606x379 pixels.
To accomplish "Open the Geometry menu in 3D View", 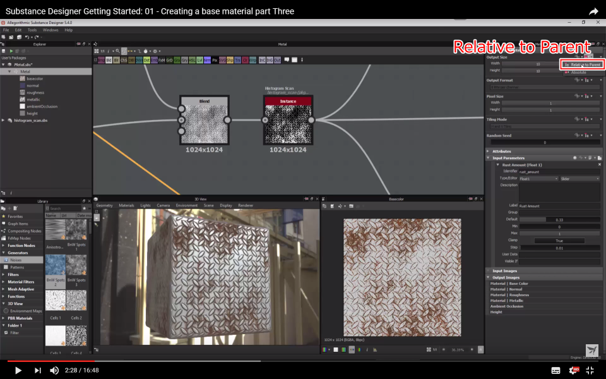I will coord(104,205).
